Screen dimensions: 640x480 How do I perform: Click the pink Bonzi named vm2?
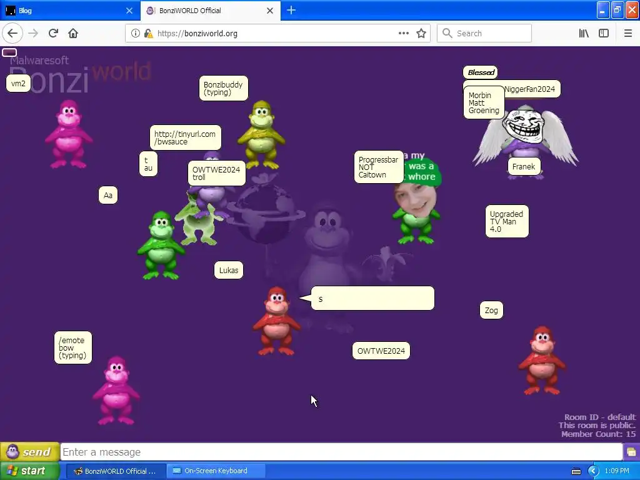point(68,134)
